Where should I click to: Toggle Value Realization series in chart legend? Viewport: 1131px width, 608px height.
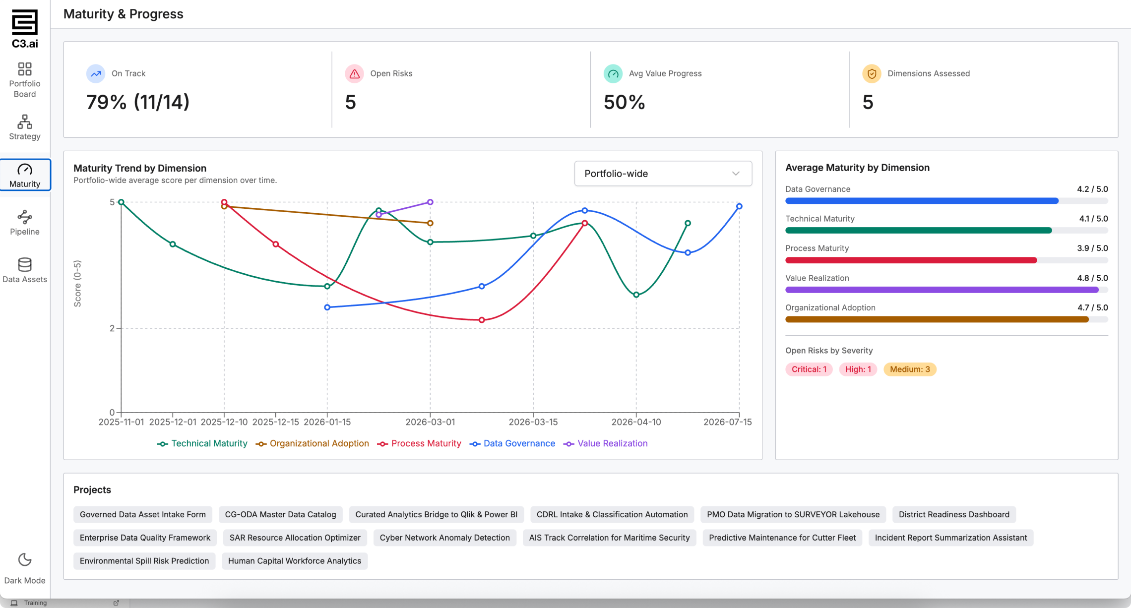[606, 443]
